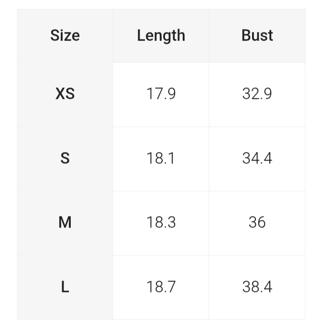
Task: Click the 36 bust cell
Action: [x=257, y=222]
